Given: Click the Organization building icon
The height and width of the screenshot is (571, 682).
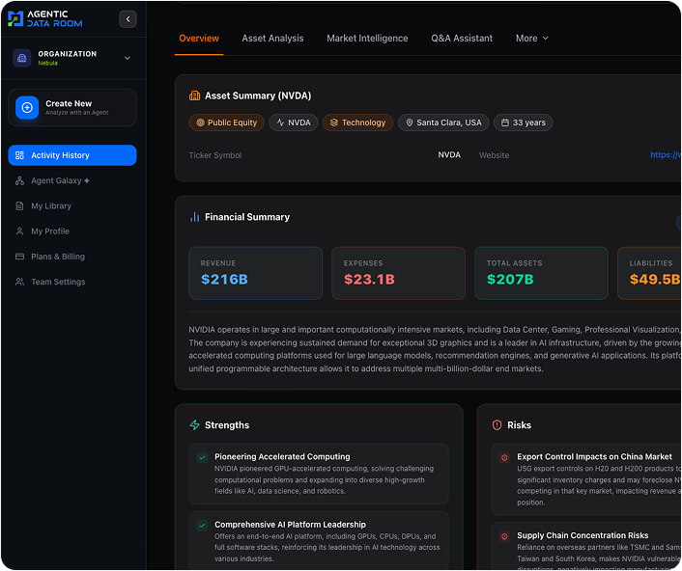Looking at the screenshot, I should pyautogui.click(x=22, y=58).
